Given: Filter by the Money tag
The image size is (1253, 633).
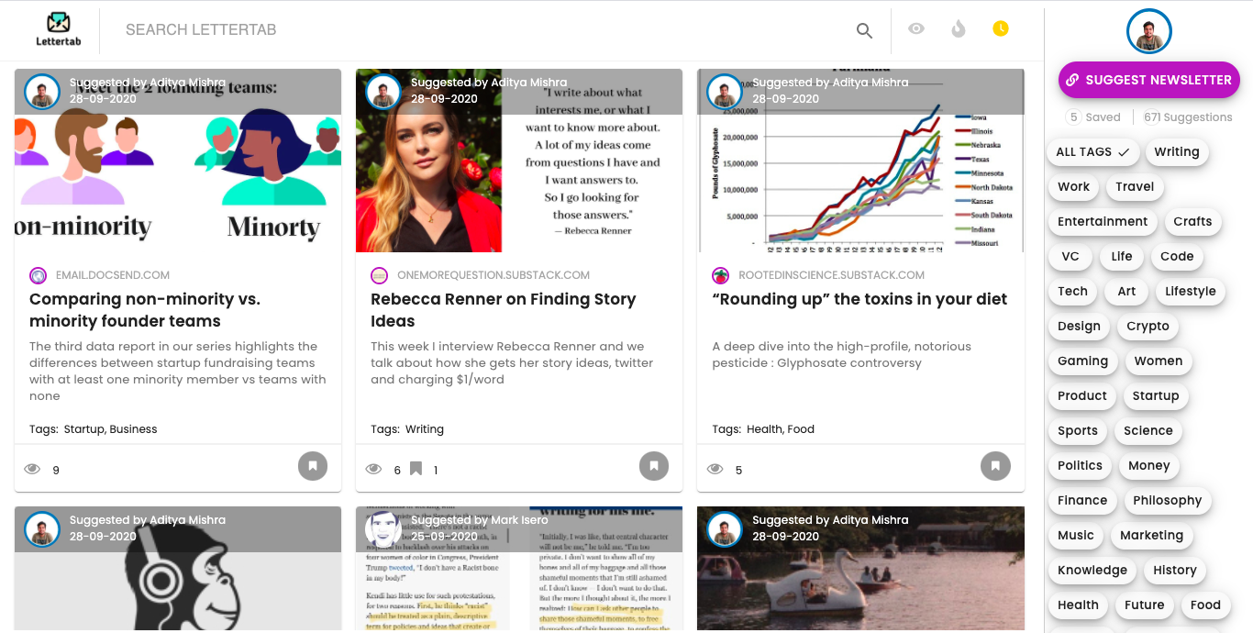Looking at the screenshot, I should 1149,466.
